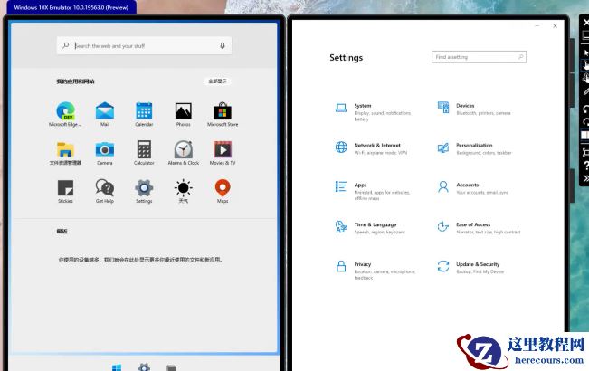Open Privacy settings
This screenshot has height=371, width=589.
[x=375, y=271]
